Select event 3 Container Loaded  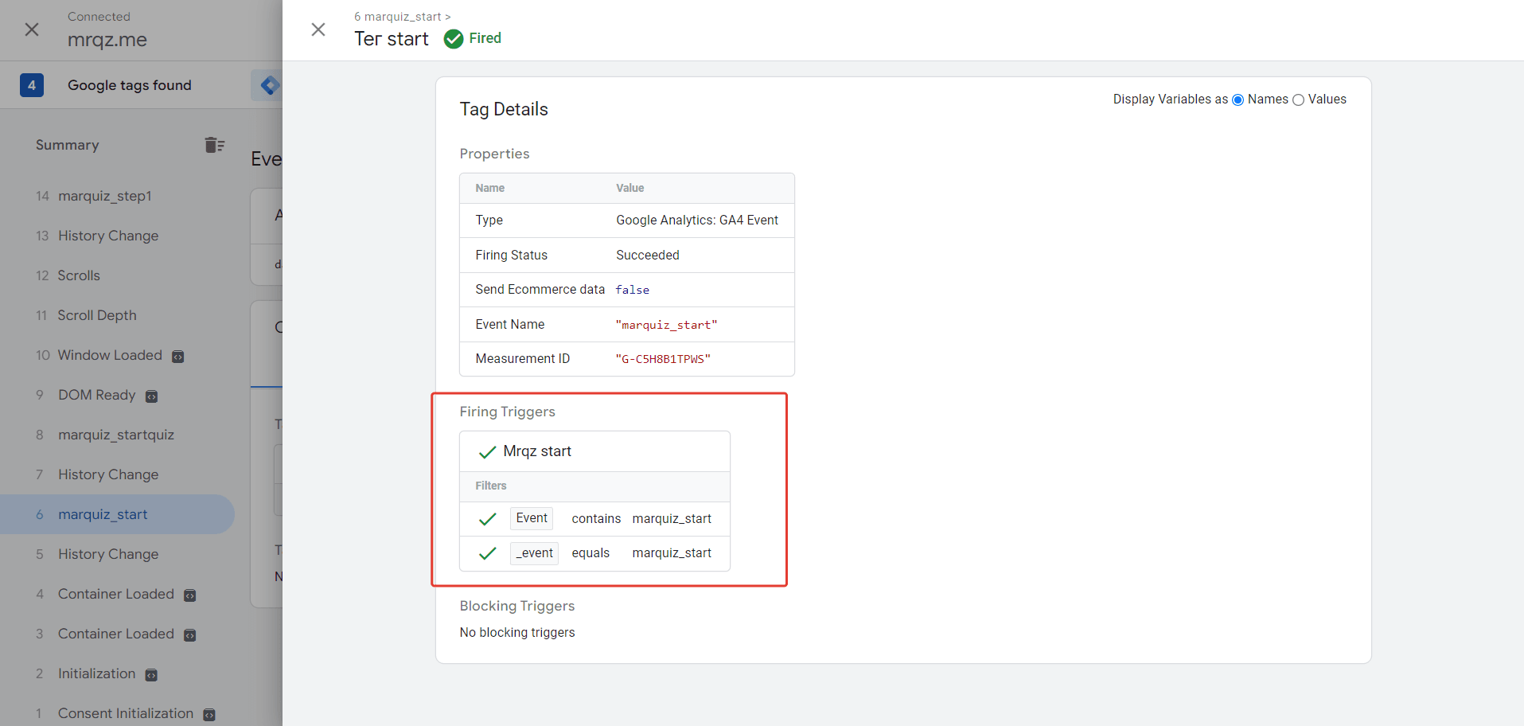point(117,634)
